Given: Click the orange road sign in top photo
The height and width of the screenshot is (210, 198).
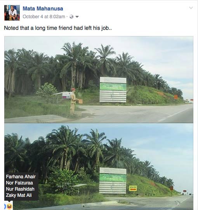Looking at the screenshot, I should tap(176, 97).
